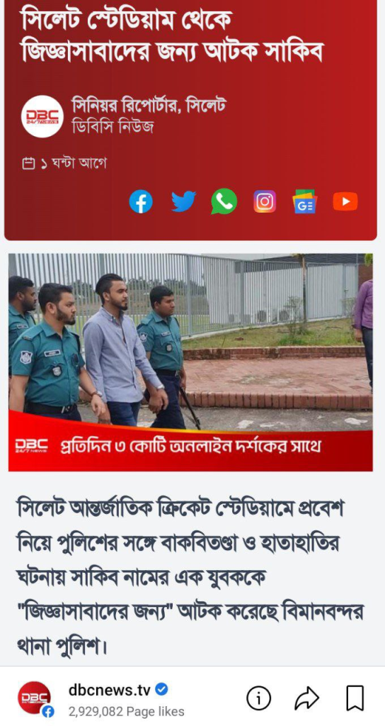Image resolution: width=385 pixels, height=726 pixels.
Task: Tap the DBC promotional banner under photo
Action: pos(190,448)
